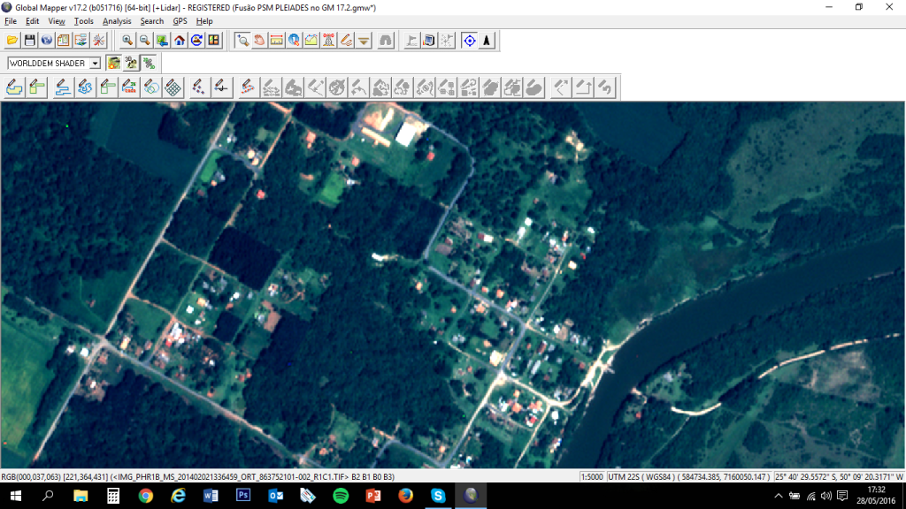906x509 pixels.
Task: Open the Analysis menu
Action: tap(117, 21)
